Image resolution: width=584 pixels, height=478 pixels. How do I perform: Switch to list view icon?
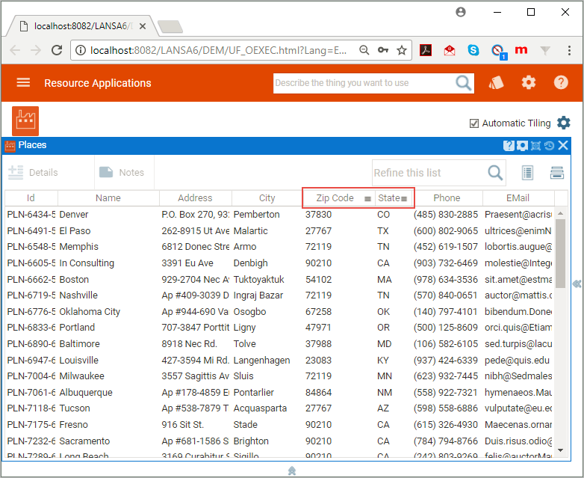(x=527, y=173)
